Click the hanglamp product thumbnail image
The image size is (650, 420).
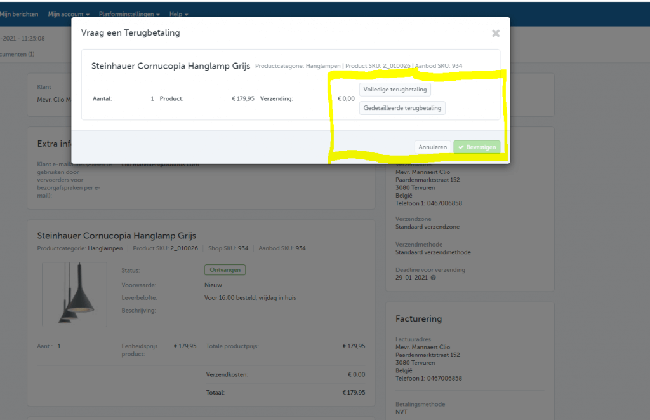coord(74,294)
